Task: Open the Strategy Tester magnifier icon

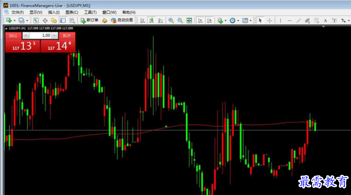Action: click(x=72, y=21)
